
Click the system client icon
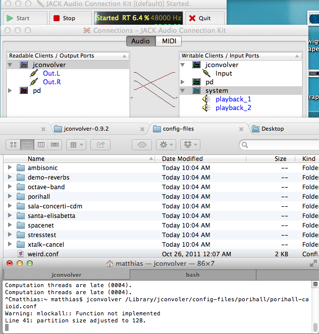196,90
